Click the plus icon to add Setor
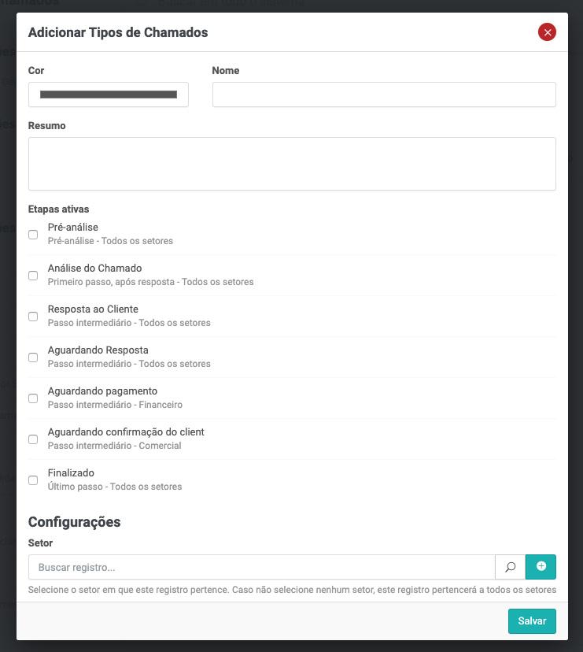Image resolution: width=583 pixels, height=652 pixels. [541, 567]
